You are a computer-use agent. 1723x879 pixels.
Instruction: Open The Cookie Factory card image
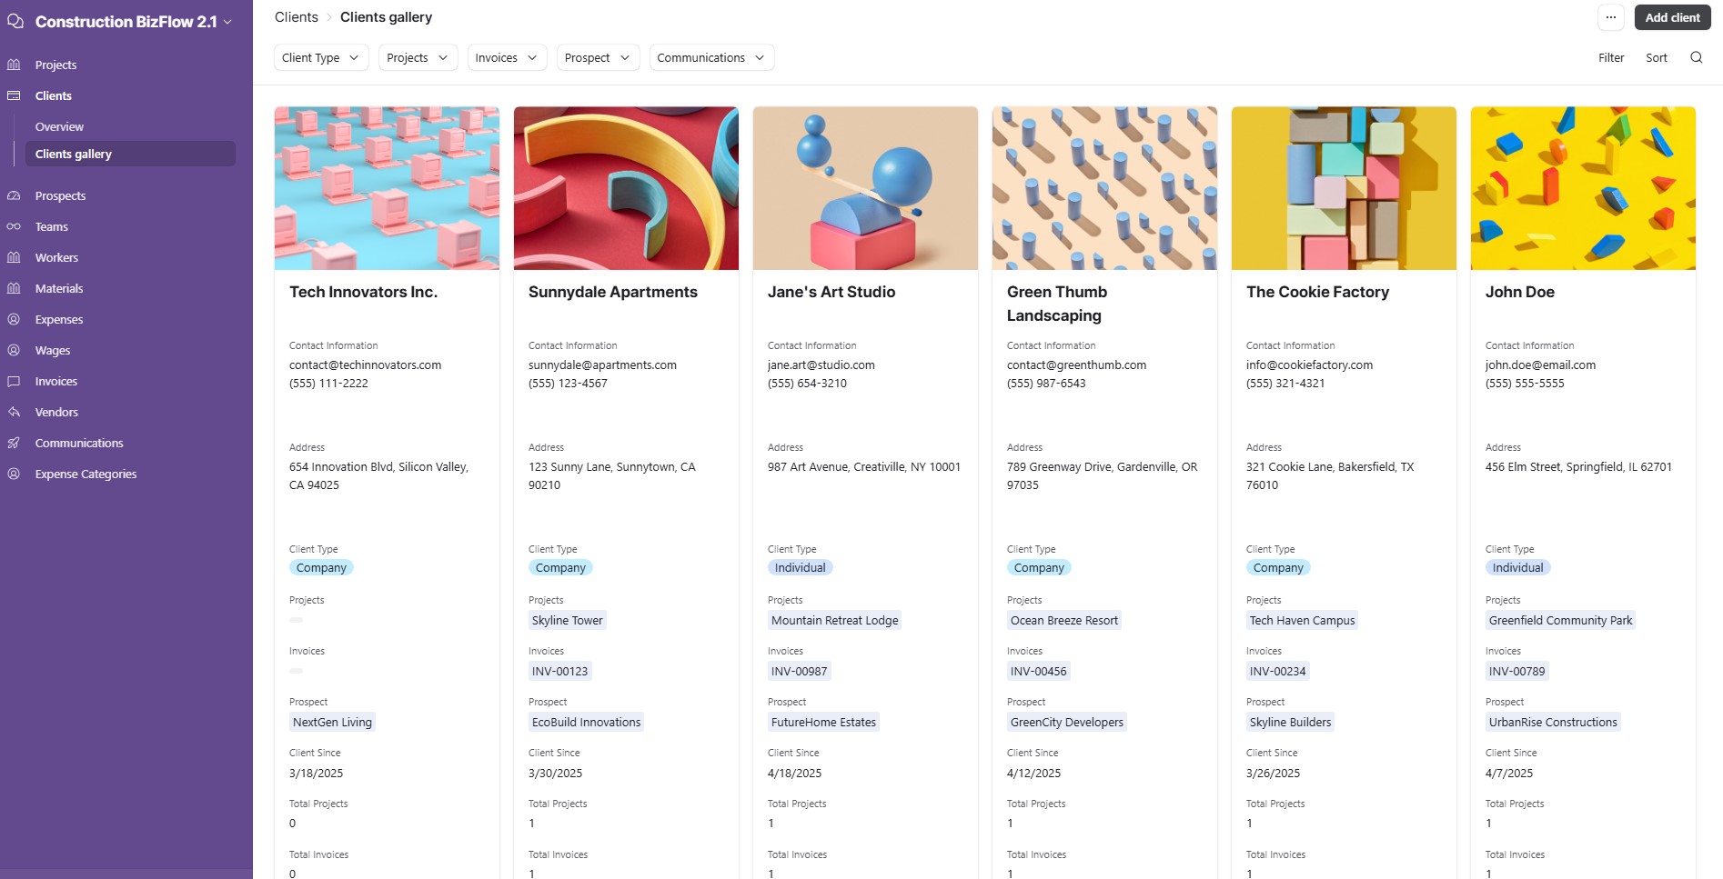[1343, 188]
